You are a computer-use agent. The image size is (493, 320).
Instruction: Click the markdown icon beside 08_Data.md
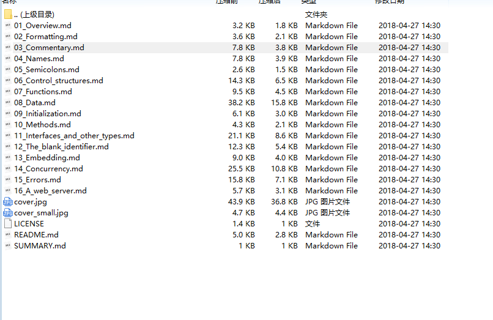click(8, 103)
